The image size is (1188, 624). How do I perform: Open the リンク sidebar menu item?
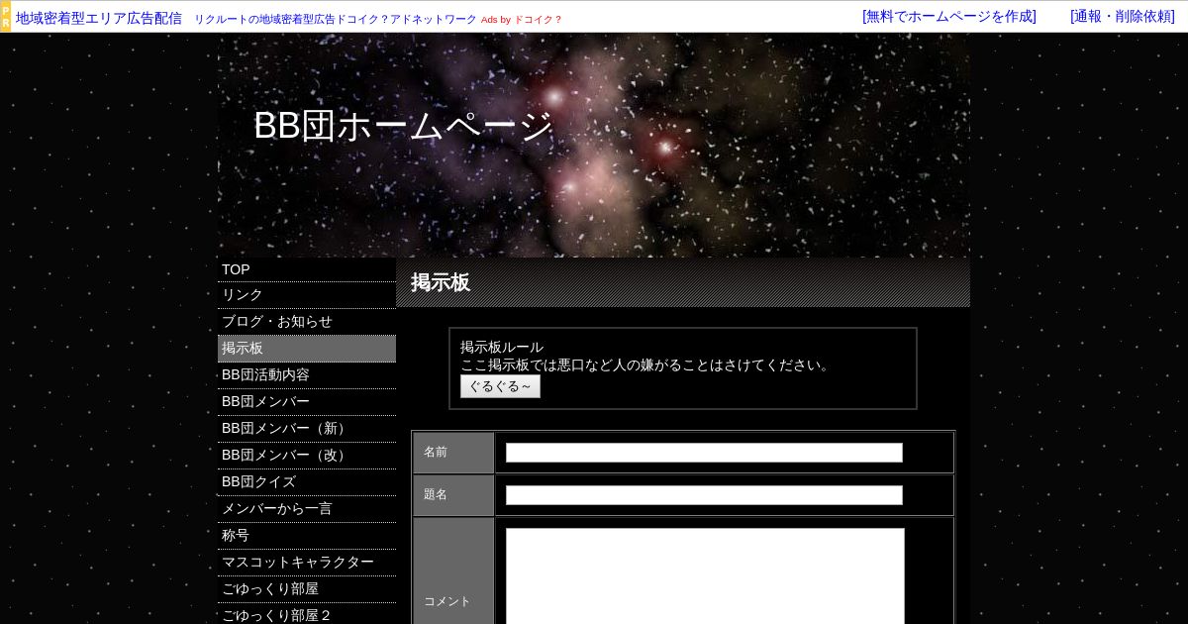307,295
